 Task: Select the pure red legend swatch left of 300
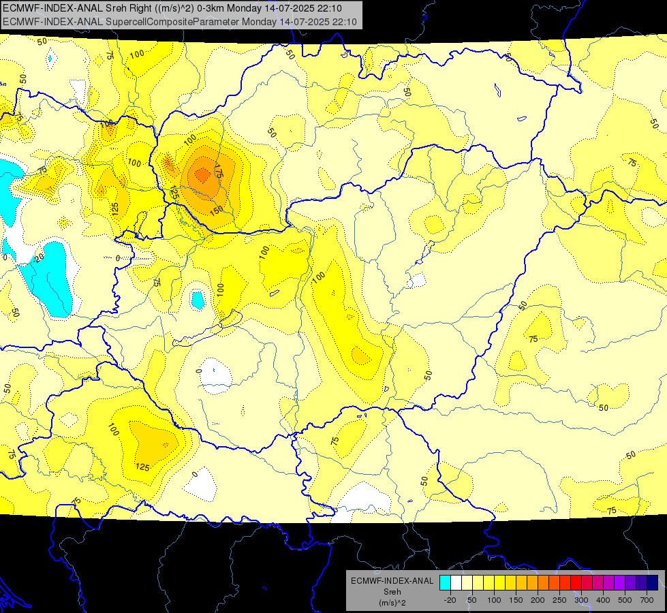576,582
